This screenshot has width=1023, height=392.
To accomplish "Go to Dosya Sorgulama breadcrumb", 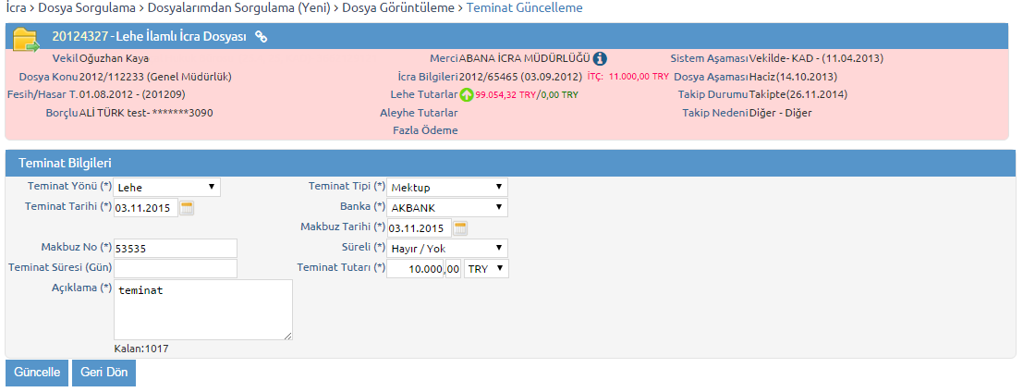I will [88, 7].
